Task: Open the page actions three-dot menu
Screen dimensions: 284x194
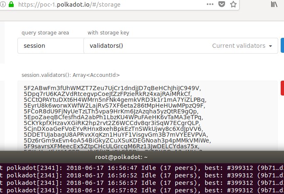Action: (x=210, y=4)
